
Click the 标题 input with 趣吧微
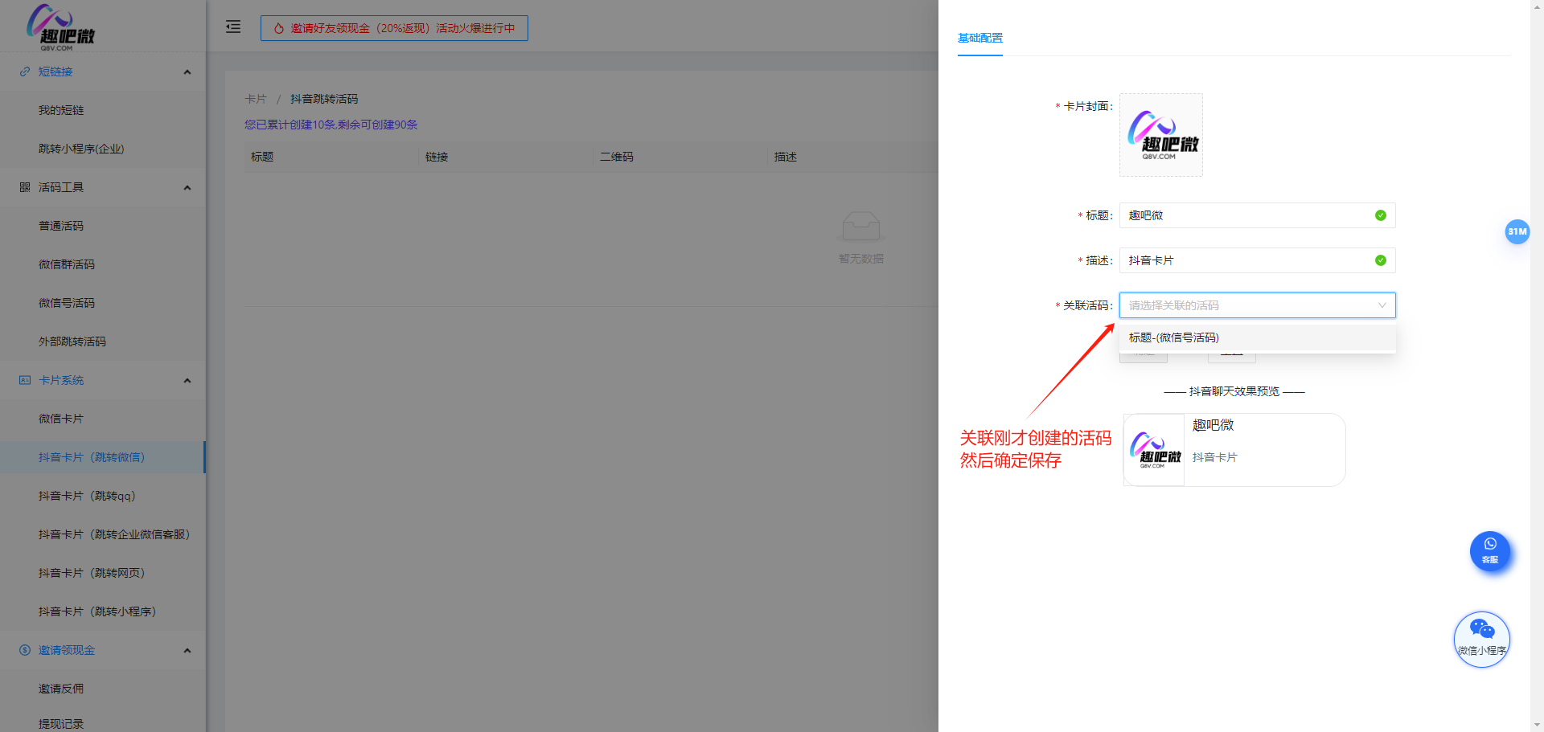point(1258,215)
